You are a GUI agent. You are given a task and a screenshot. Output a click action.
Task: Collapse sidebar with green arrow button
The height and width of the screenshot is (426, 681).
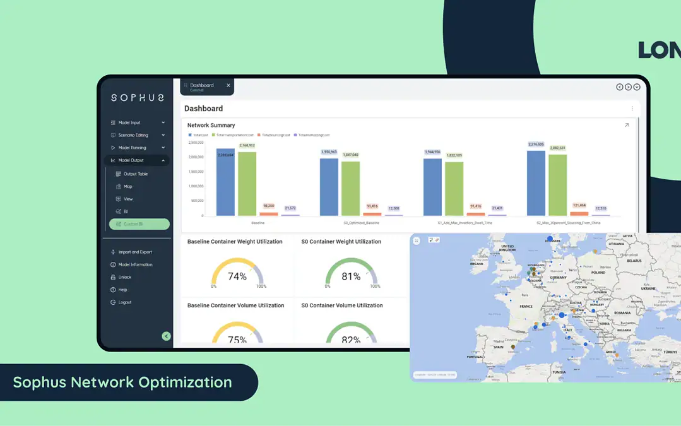[x=166, y=336]
